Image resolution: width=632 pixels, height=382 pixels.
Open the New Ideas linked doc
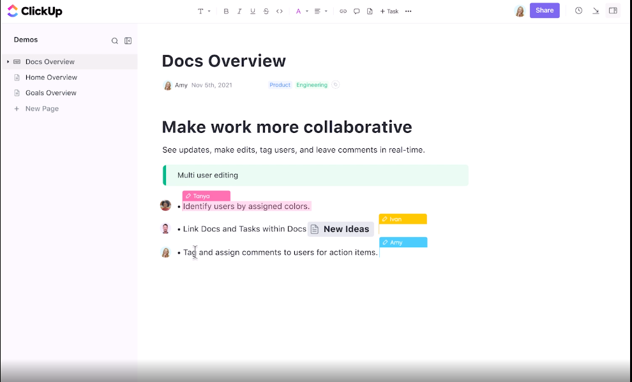(x=341, y=229)
